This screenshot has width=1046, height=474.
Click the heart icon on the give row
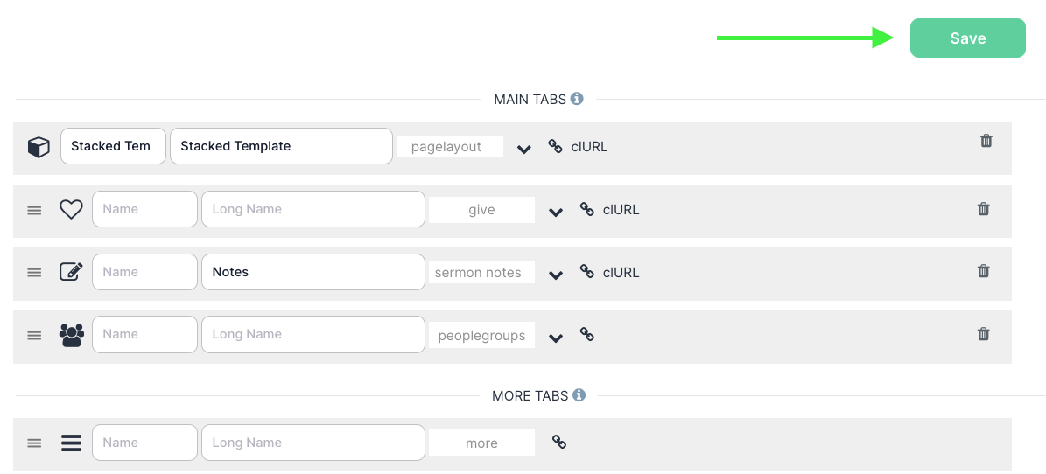click(x=71, y=210)
